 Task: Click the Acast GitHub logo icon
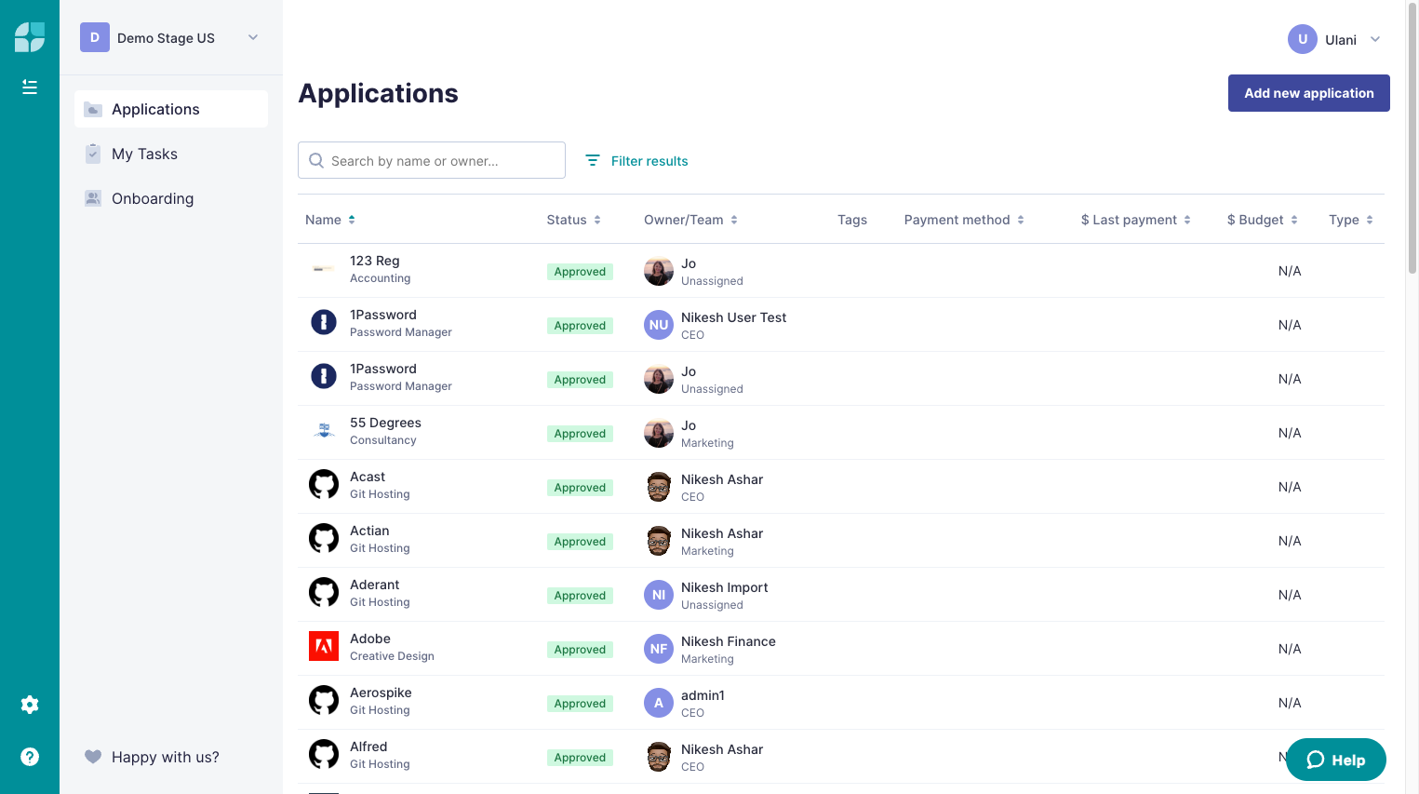click(x=324, y=484)
